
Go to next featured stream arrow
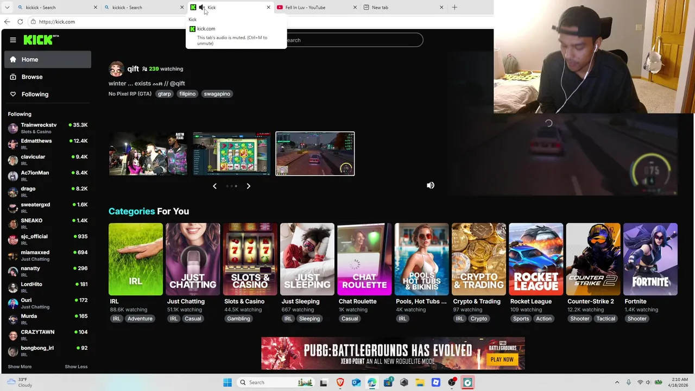click(248, 186)
